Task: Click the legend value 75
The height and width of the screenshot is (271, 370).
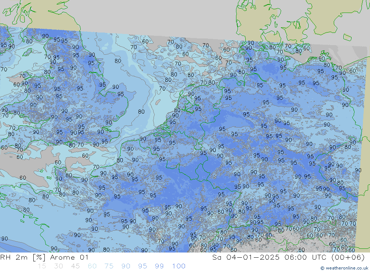Action: pyautogui.click(x=109, y=266)
